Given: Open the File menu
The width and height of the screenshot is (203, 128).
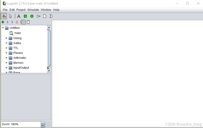Looking at the screenshot, I should 5,10.
